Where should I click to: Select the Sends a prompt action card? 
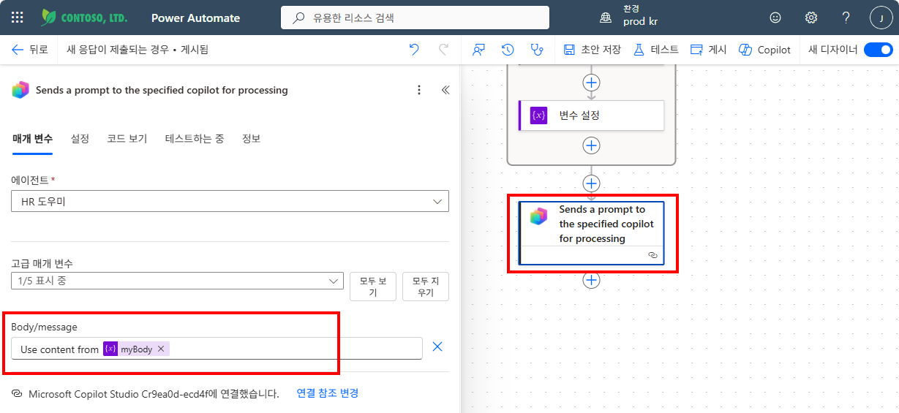click(x=591, y=232)
